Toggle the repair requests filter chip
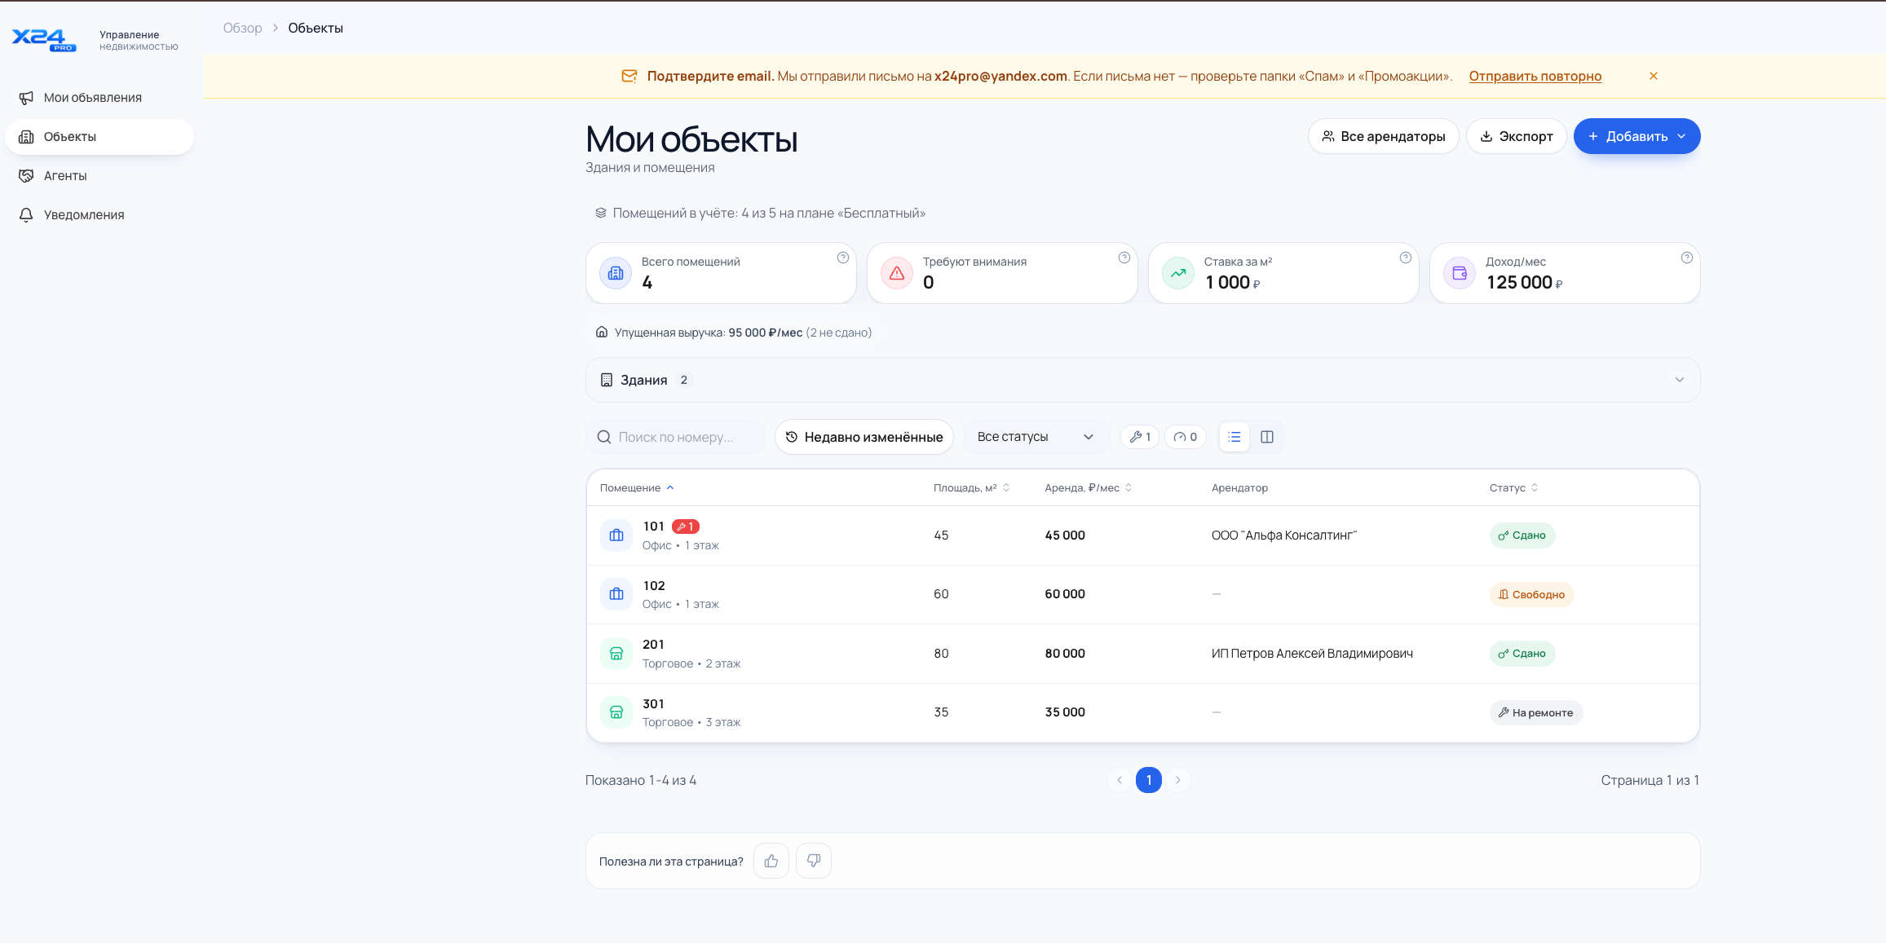 [x=1140, y=437]
